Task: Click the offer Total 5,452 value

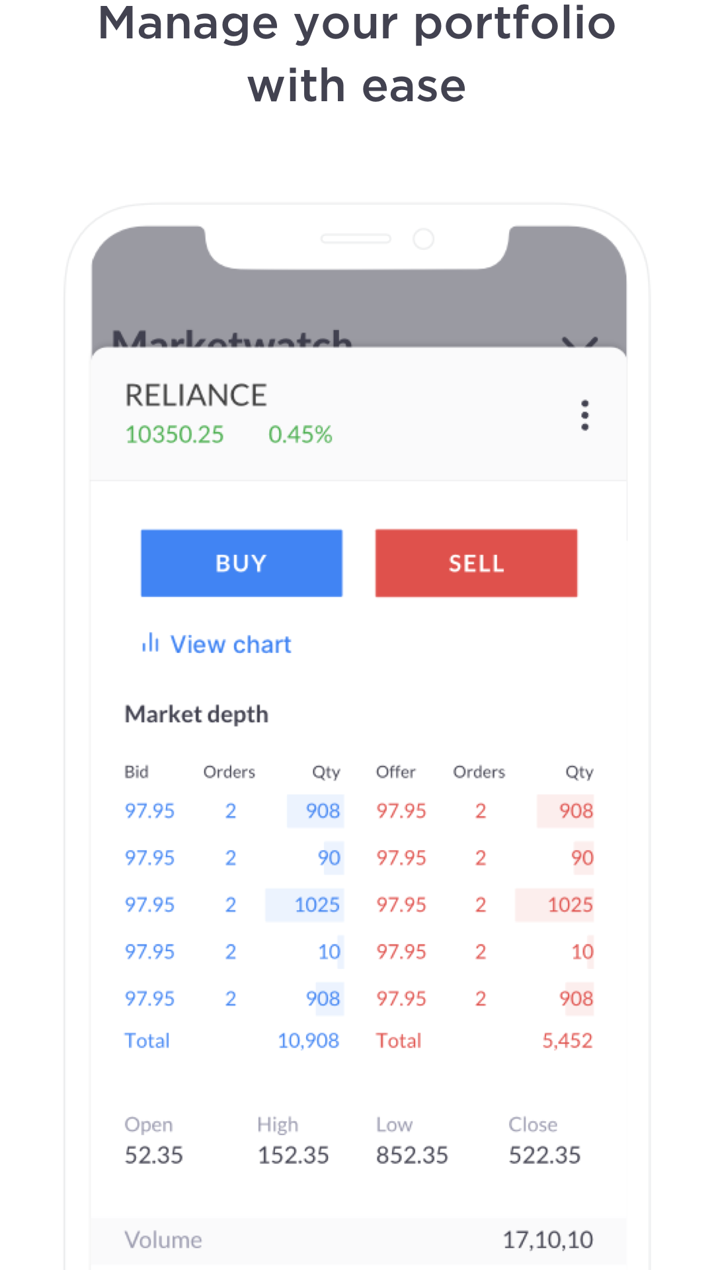Action: [567, 1041]
